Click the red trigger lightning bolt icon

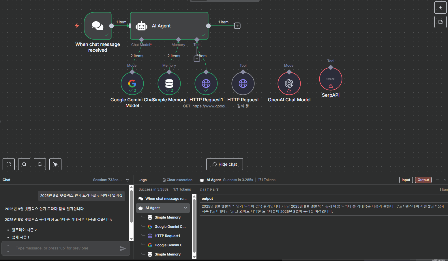tap(77, 26)
